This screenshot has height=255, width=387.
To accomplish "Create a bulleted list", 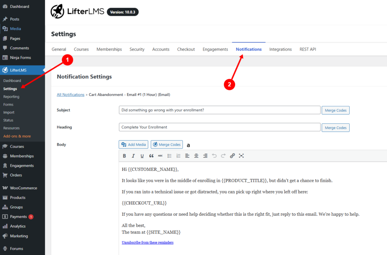I will pos(169,156).
